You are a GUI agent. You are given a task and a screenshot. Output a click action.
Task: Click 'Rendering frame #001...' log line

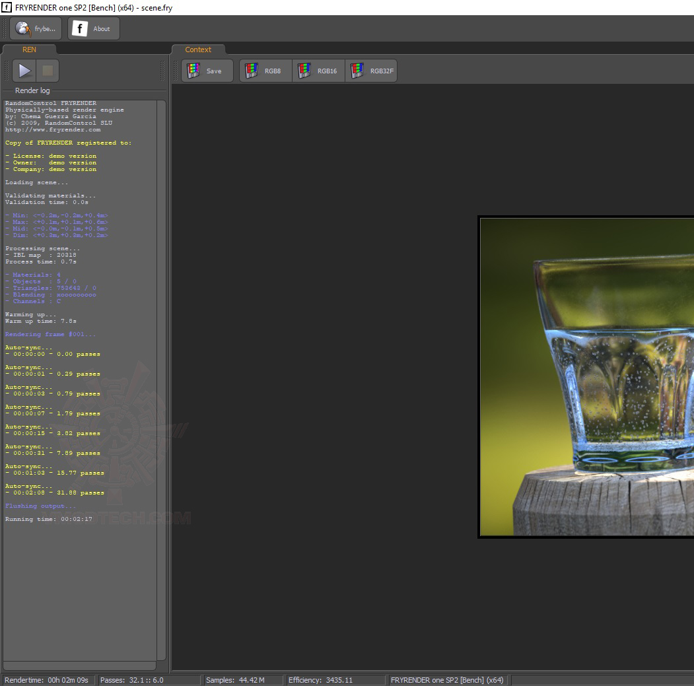click(50, 334)
